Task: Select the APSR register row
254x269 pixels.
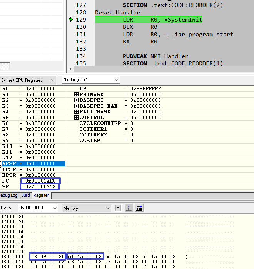Action: [x=32, y=164]
